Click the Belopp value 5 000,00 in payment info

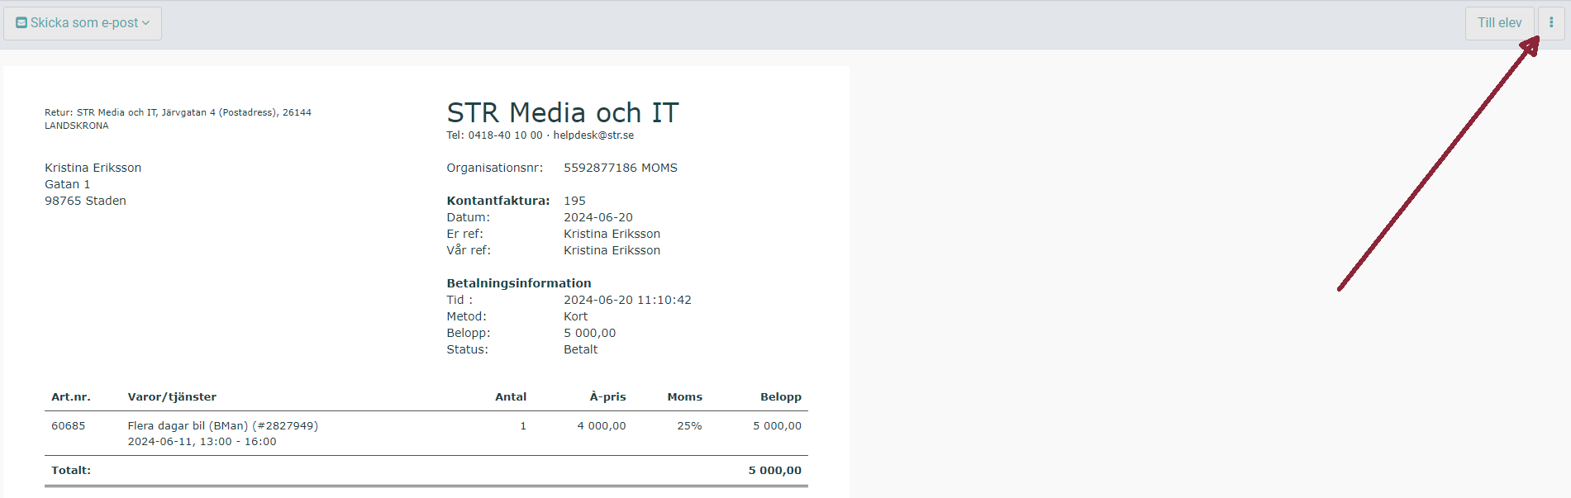point(590,333)
